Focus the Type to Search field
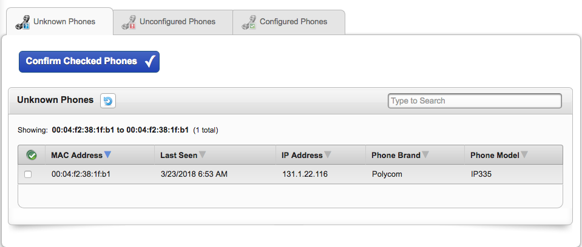The image size is (582, 247). point(475,101)
